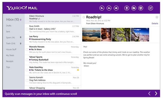Go to the next slide with the right chevron

(x=156, y=94)
